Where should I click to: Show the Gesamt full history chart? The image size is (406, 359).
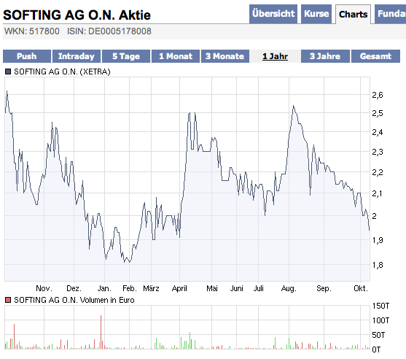pos(375,56)
